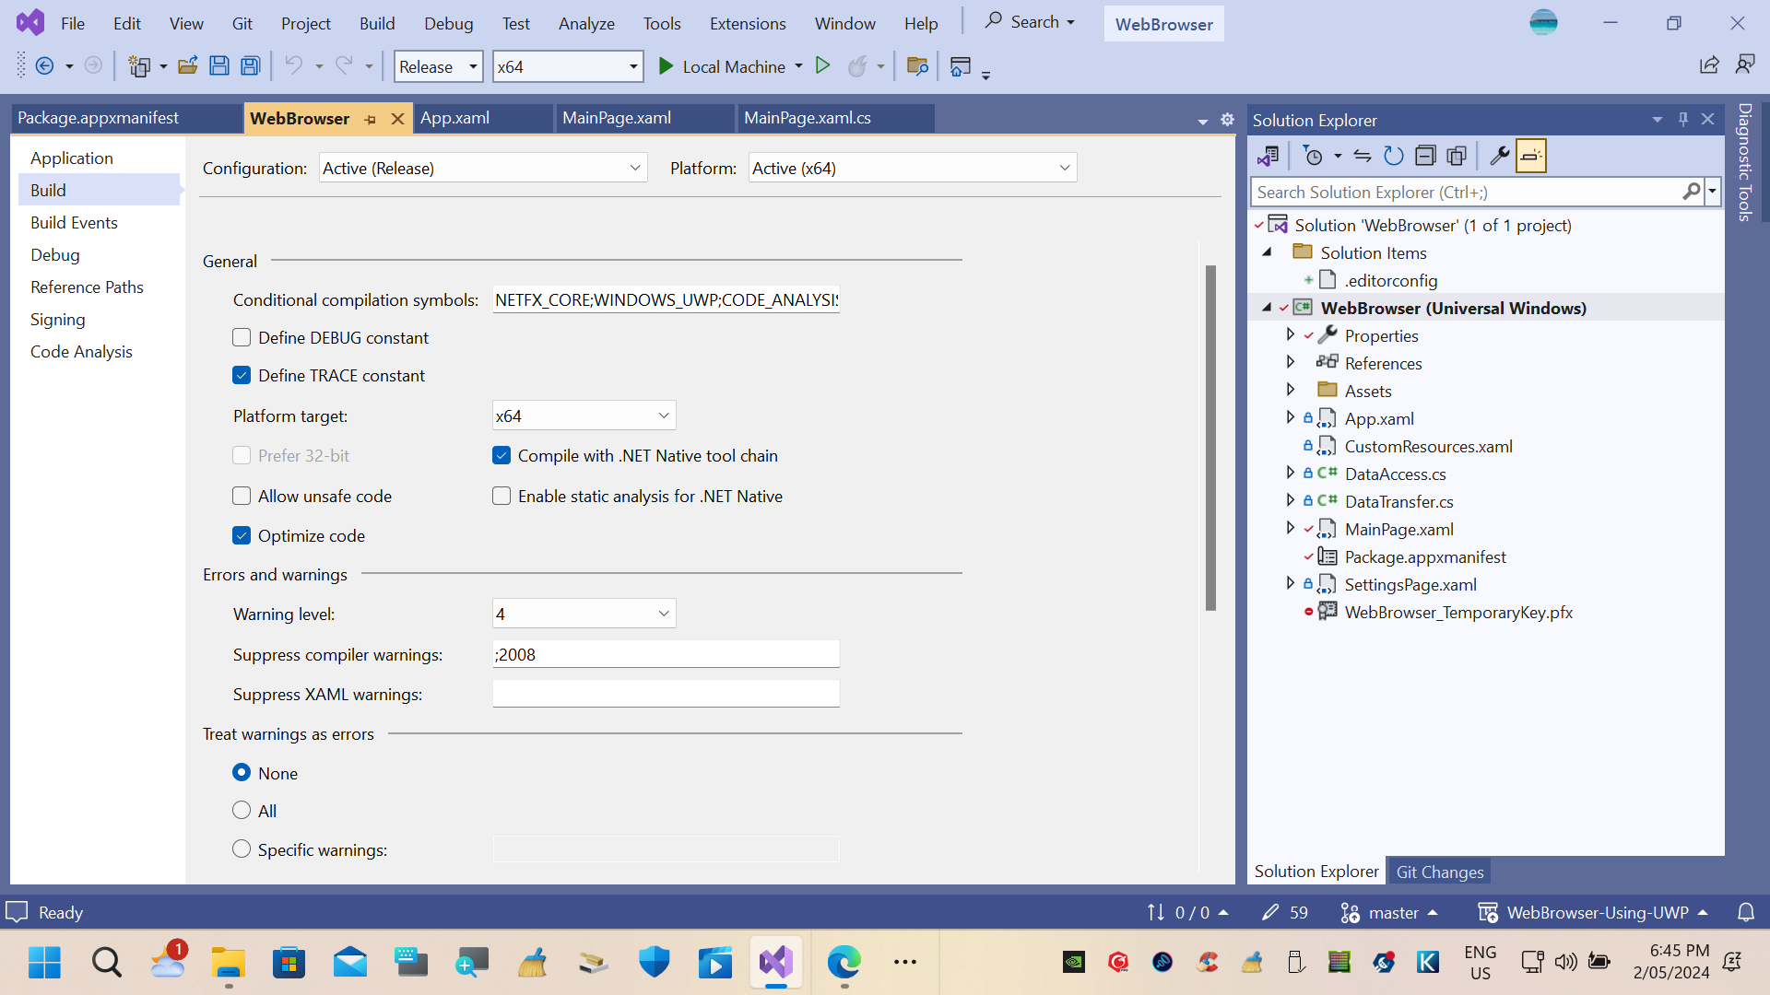Click the Undo arrow icon
The height and width of the screenshot is (995, 1770).
tap(293, 65)
